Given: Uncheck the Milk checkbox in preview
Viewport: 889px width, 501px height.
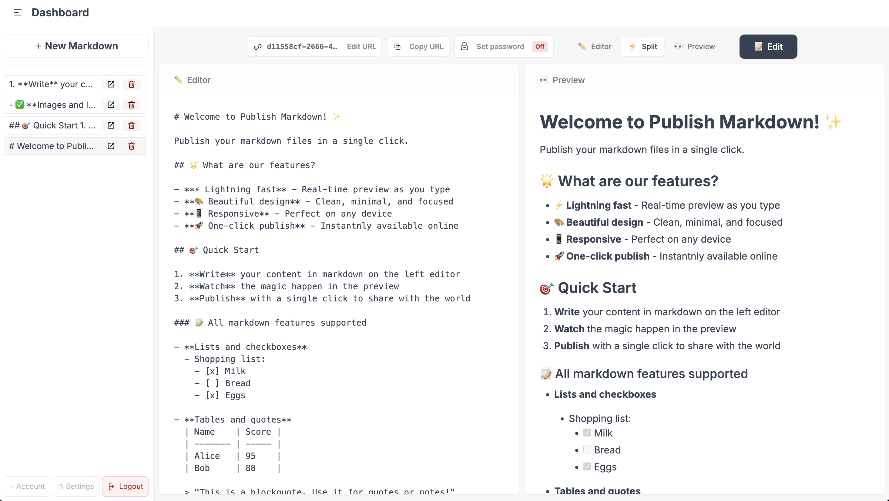Looking at the screenshot, I should (587, 433).
